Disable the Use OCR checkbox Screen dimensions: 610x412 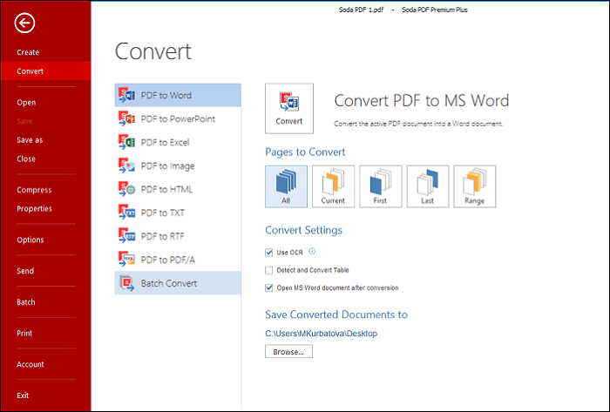(269, 253)
